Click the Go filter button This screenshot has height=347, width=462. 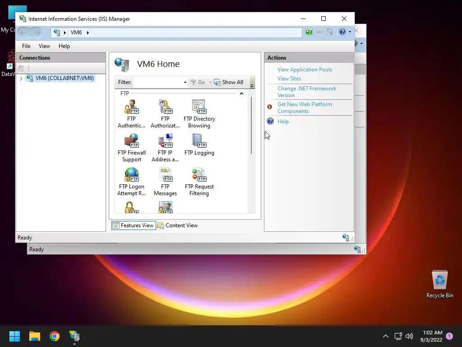pos(198,82)
